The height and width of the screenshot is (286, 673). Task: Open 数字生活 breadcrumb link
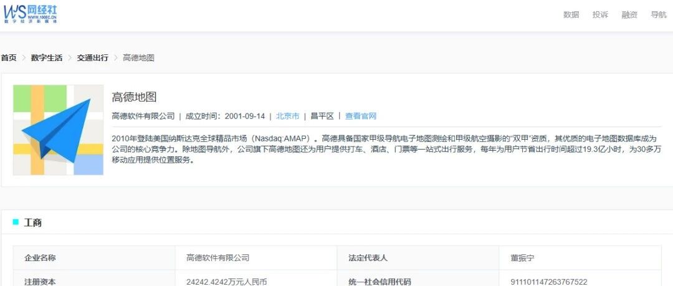point(46,57)
